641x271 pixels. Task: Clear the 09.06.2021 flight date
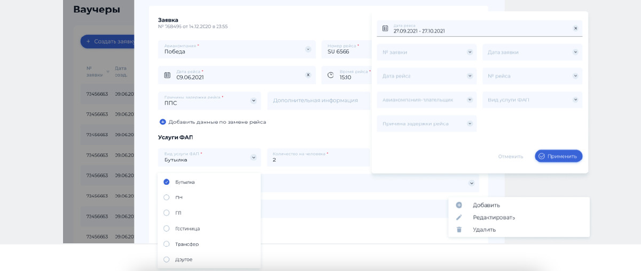click(308, 75)
